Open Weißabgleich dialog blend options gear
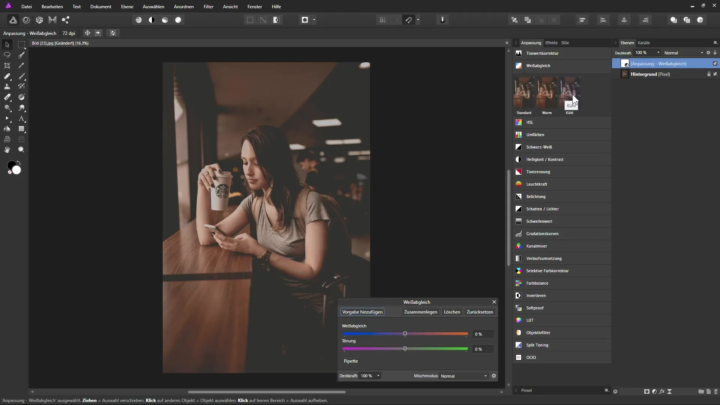This screenshot has width=720, height=405. (494, 376)
